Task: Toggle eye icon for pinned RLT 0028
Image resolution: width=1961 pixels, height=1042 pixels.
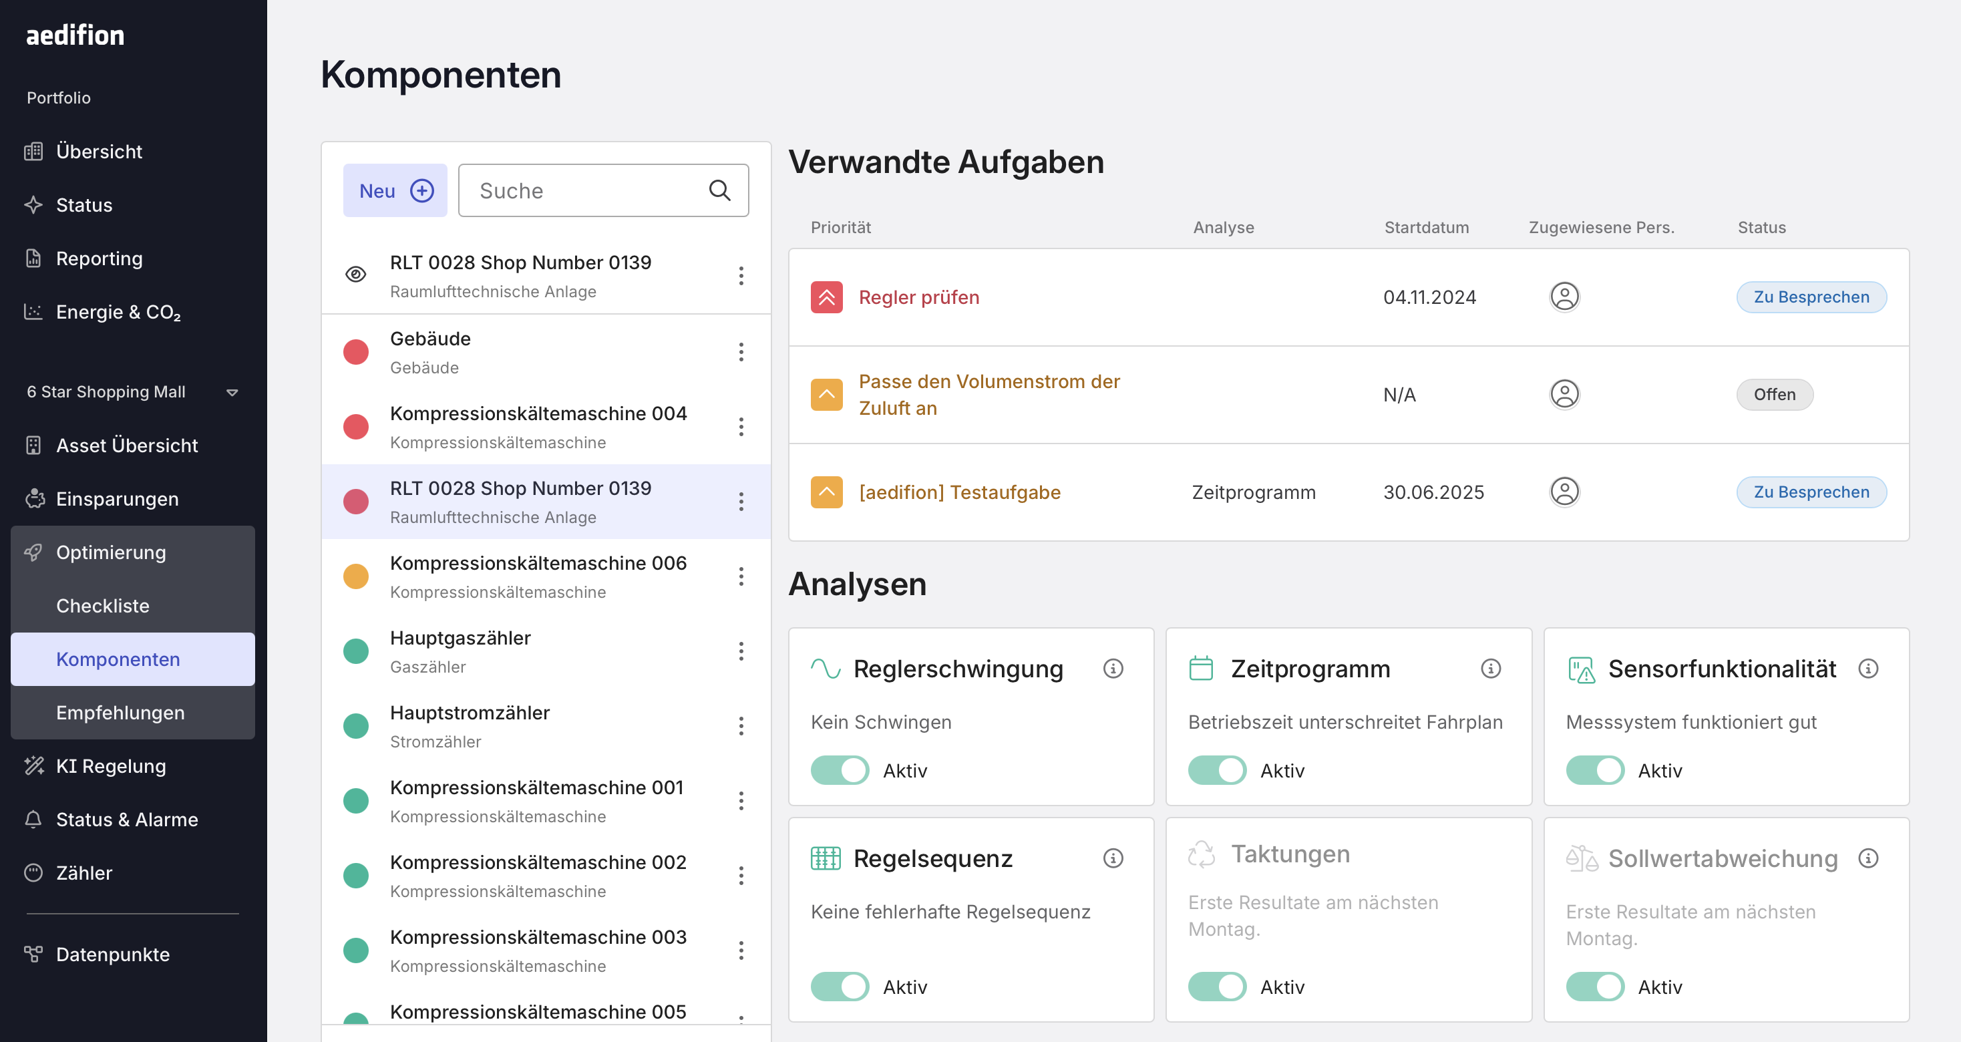Action: pos(355,275)
